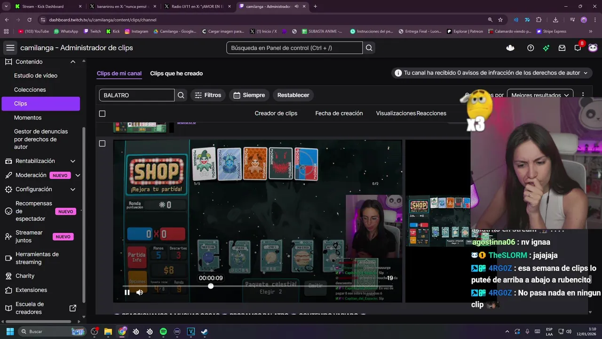Open the second Balatro shop clip thumbnail
This screenshot has width=602, height=339.
[x=438, y=221]
